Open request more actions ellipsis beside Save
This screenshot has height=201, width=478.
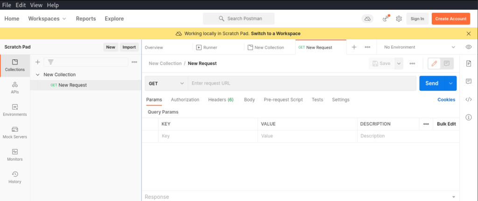click(x=412, y=64)
